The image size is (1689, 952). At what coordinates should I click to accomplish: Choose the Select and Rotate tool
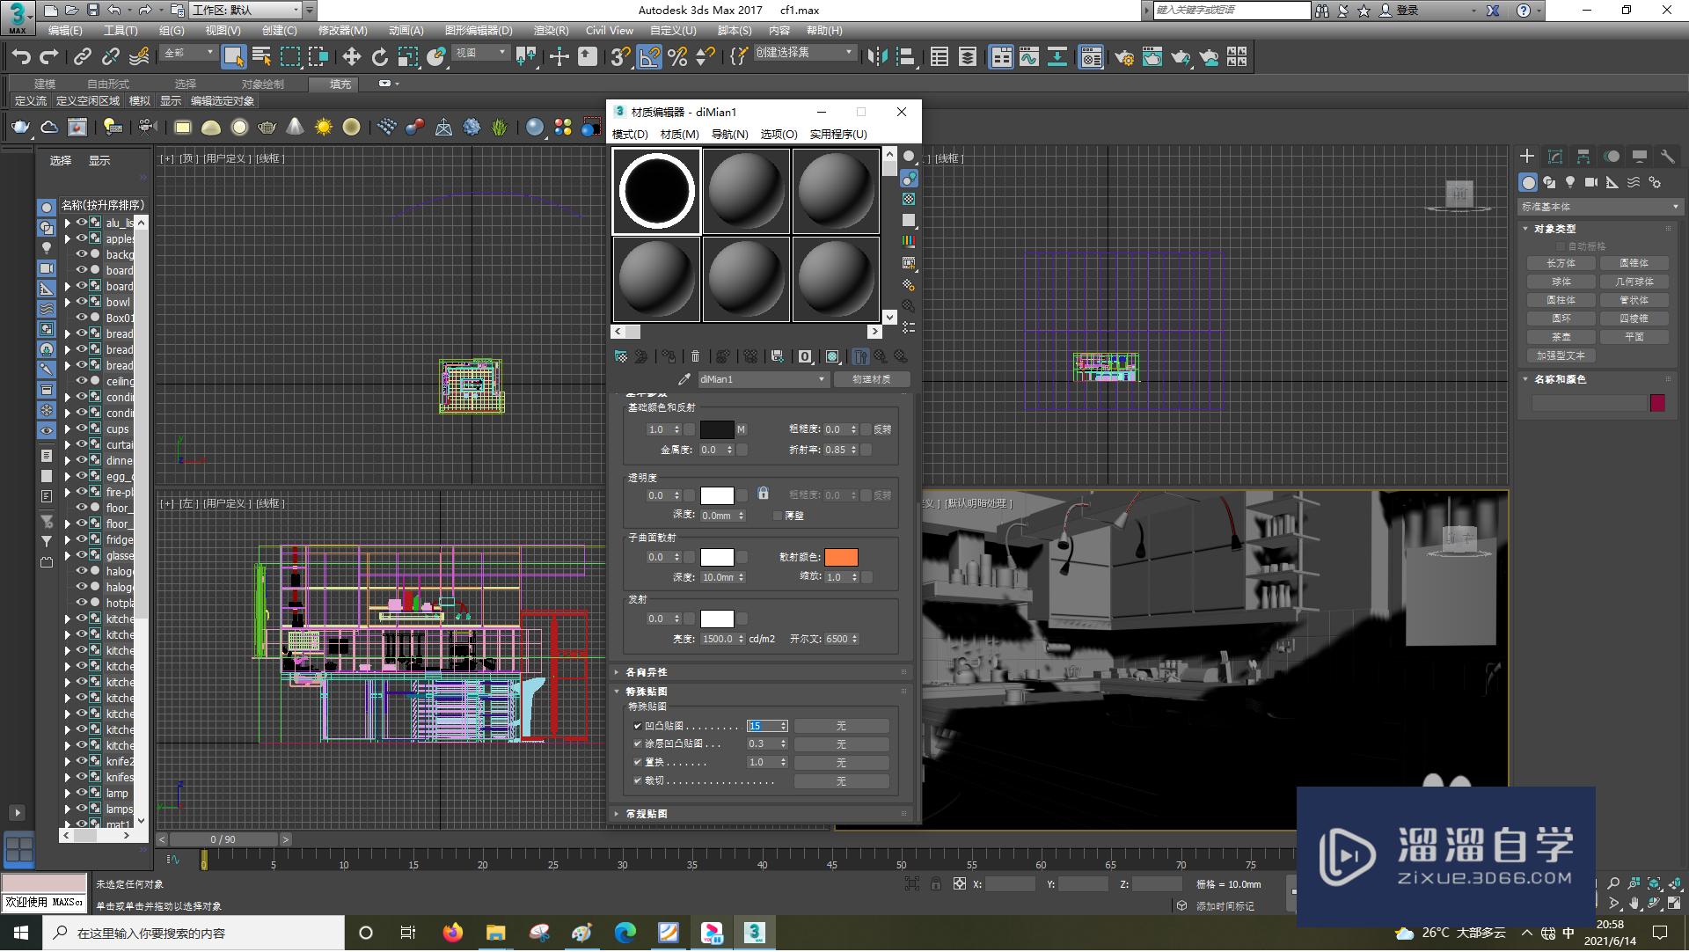379,57
